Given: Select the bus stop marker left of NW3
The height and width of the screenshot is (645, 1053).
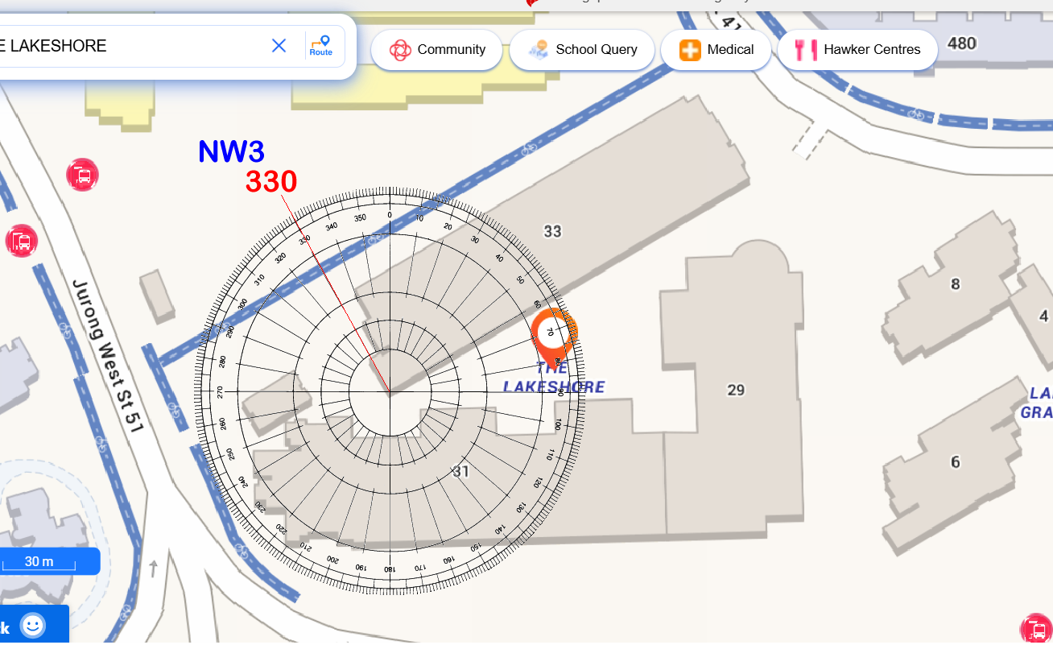Looking at the screenshot, I should pyautogui.click(x=83, y=175).
